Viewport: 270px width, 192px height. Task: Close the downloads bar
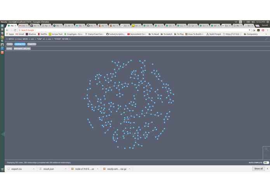click(267, 169)
